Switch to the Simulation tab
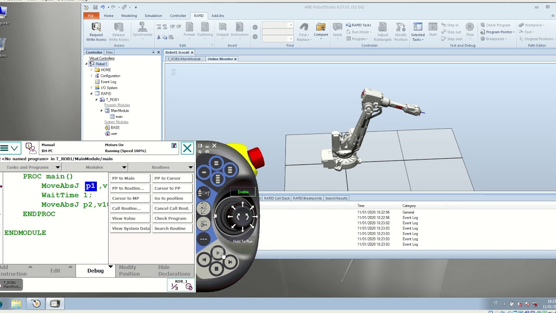The height and width of the screenshot is (313, 556). 153,16
